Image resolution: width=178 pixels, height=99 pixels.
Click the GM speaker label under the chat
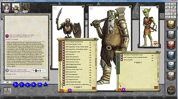7,82
